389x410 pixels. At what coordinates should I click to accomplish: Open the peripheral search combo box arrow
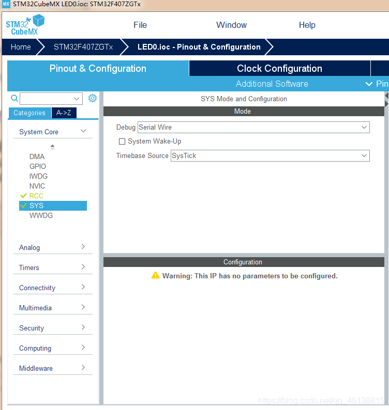tap(77, 99)
